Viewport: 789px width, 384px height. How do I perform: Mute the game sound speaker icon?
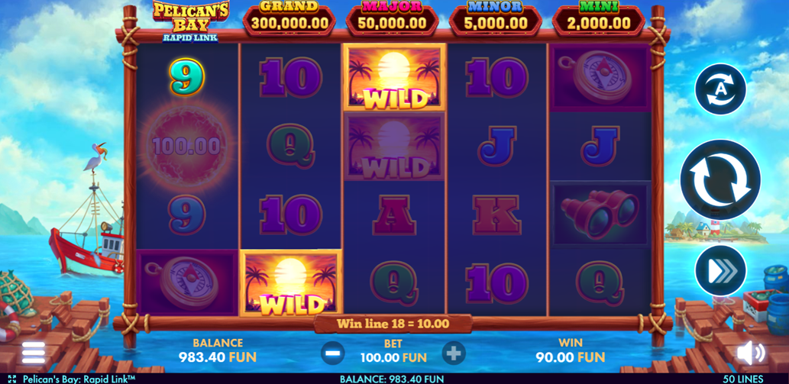click(x=751, y=353)
